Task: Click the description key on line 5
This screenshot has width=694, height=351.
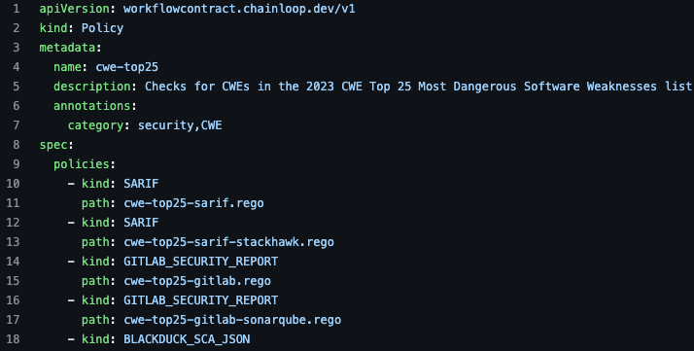Action: [x=92, y=87]
